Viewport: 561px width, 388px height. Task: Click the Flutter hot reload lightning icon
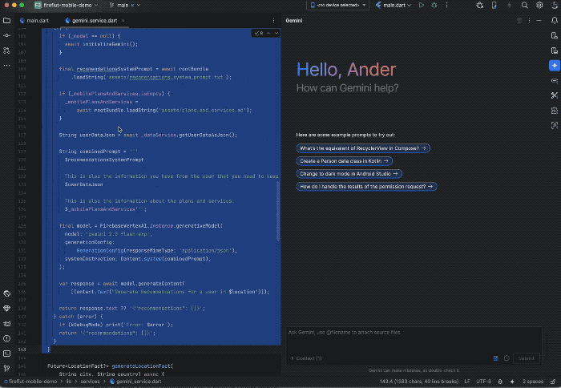coord(509,6)
